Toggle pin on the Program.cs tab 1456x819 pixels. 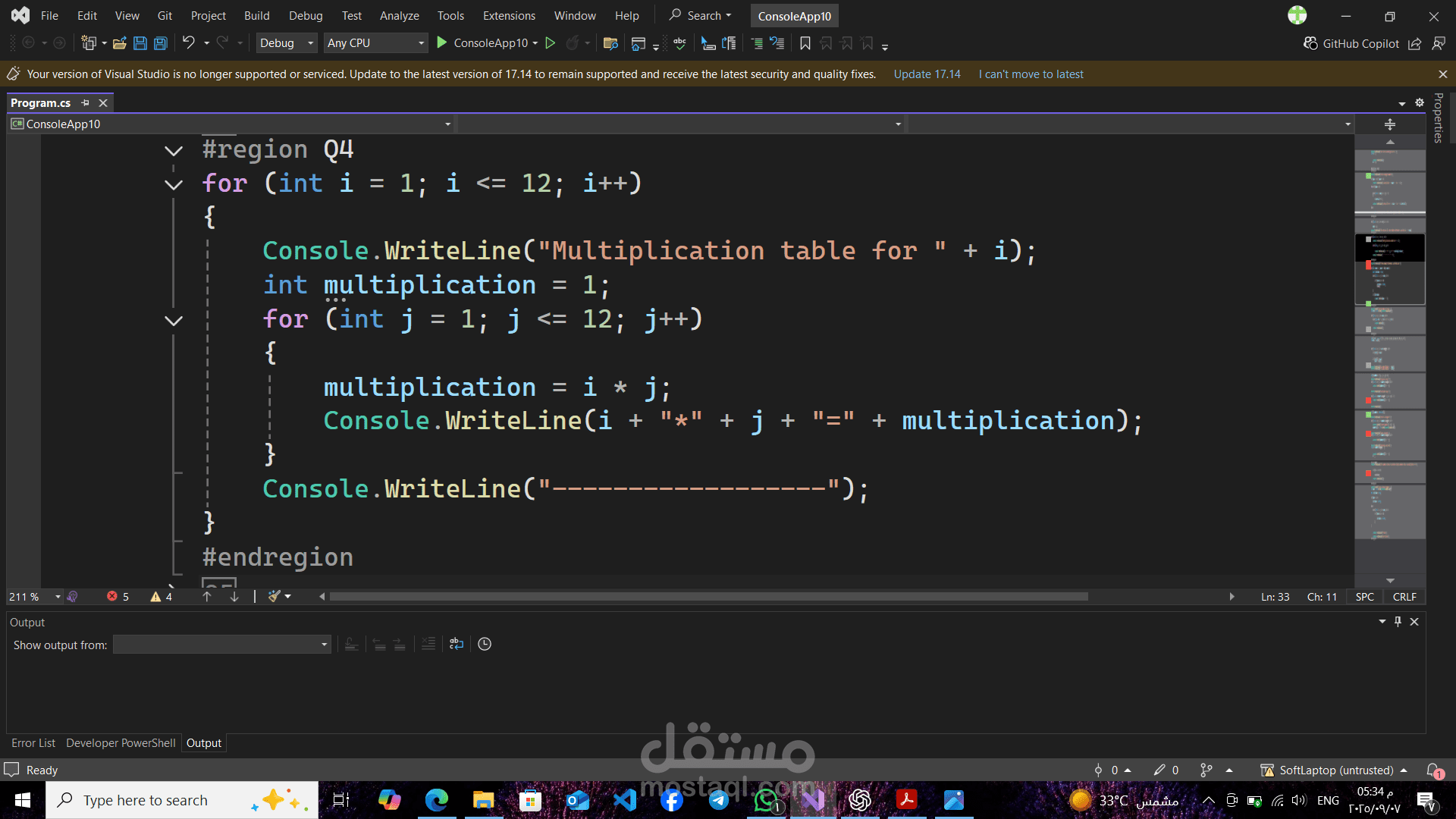(86, 102)
